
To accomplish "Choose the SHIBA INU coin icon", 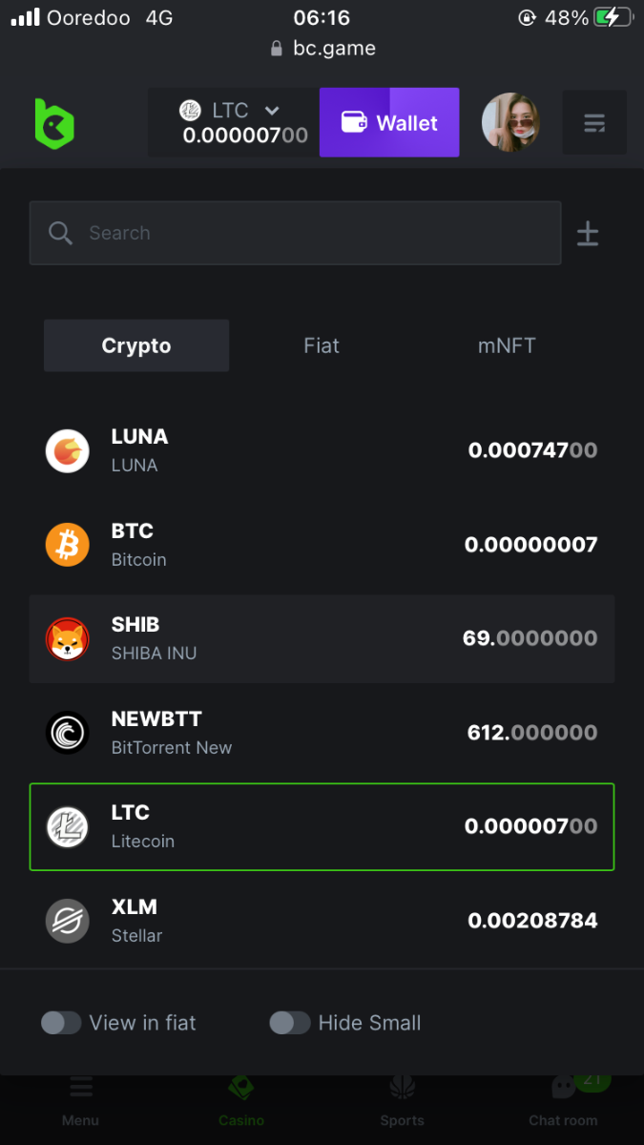I will tap(68, 638).
